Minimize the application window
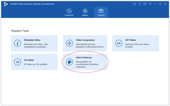The width and height of the screenshot is (170, 106). tap(155, 4)
